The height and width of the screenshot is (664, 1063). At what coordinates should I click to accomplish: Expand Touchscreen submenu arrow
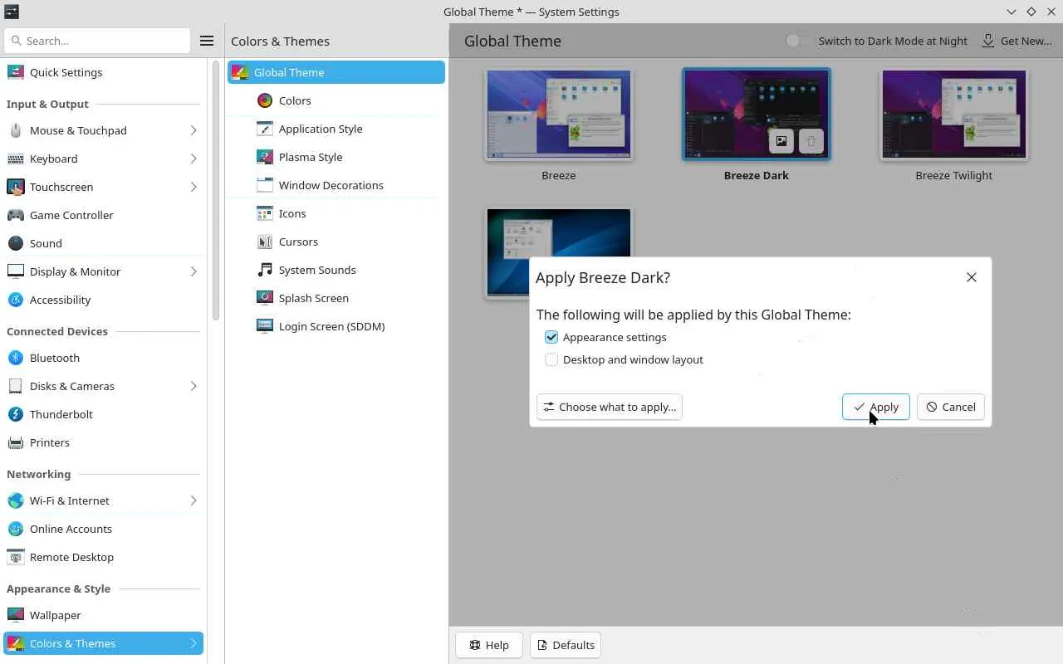[193, 187]
